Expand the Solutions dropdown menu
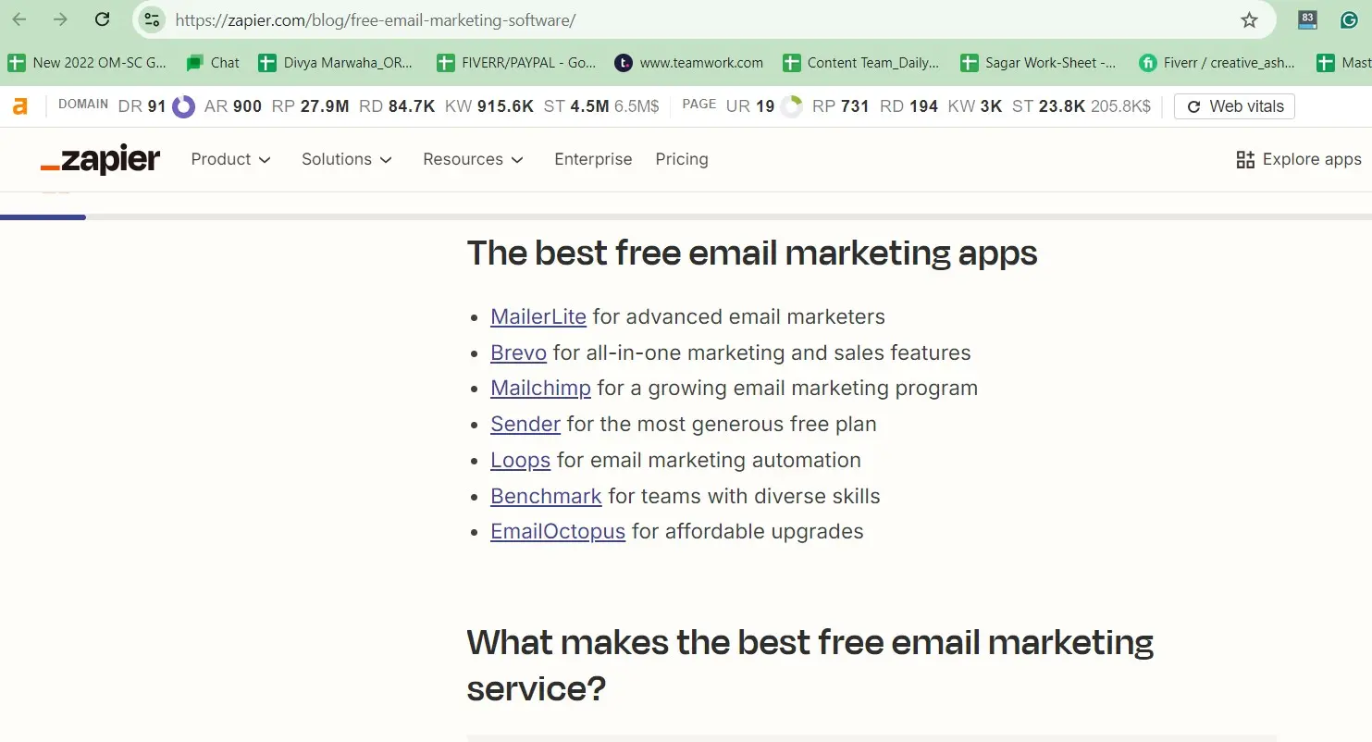This screenshot has width=1372, height=742. pyautogui.click(x=347, y=159)
